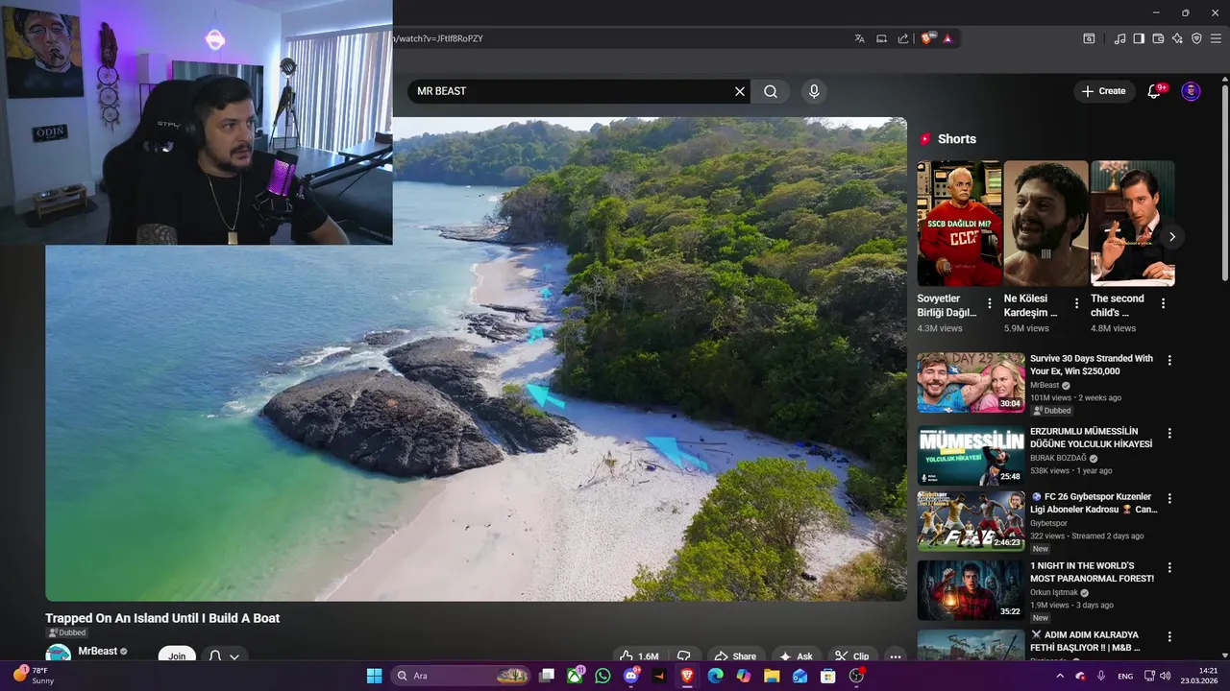The width and height of the screenshot is (1230, 691).
Task: Click the browser translate page icon
Action: (x=859, y=38)
